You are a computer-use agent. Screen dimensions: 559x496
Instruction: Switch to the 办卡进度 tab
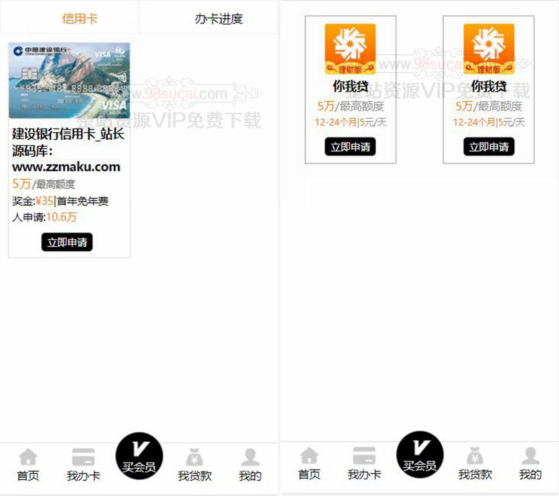tap(218, 19)
